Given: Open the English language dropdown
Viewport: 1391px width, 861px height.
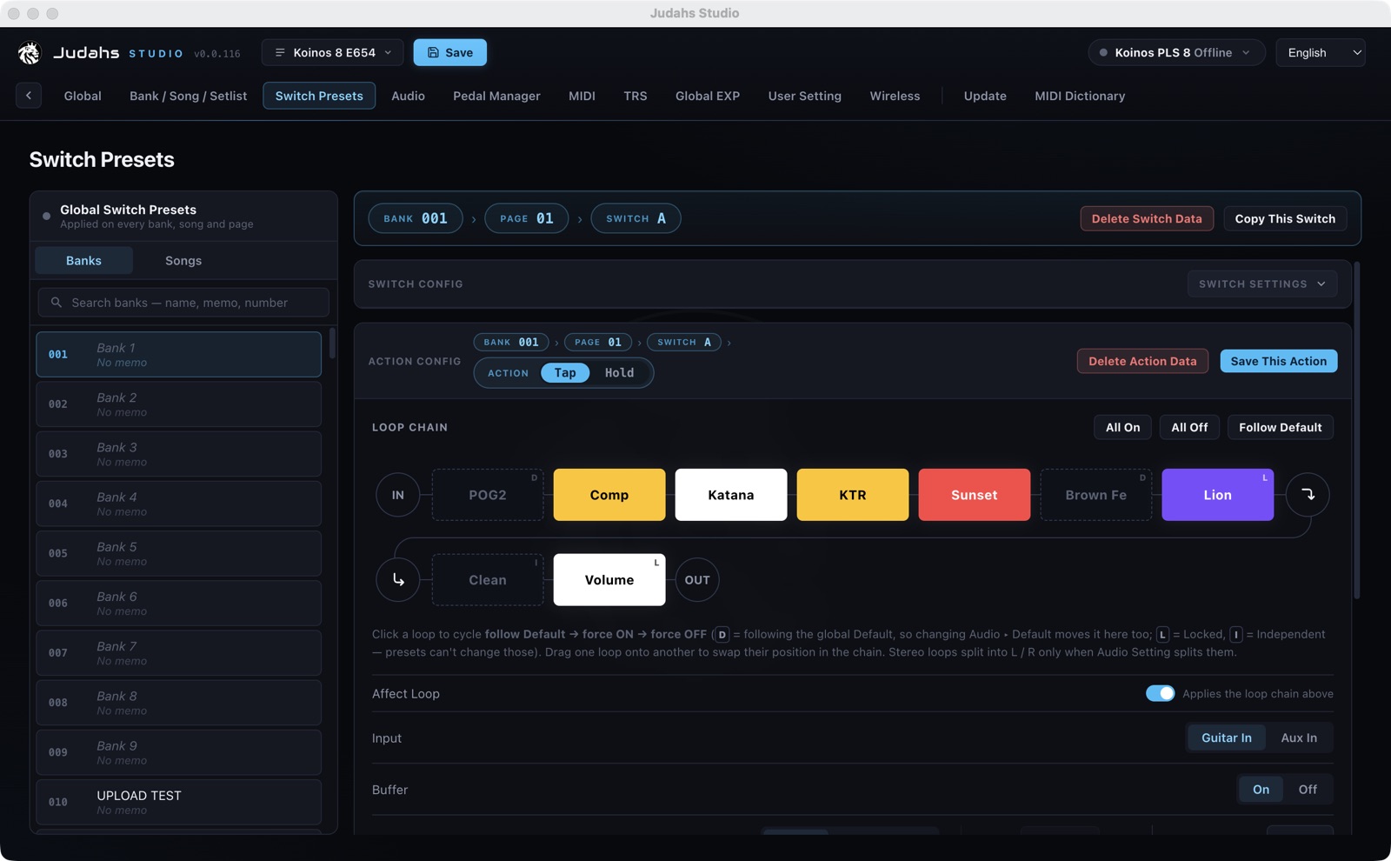Looking at the screenshot, I should (x=1320, y=53).
